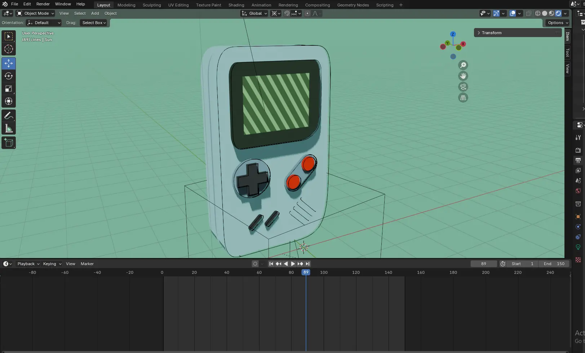Open the File menu
Screen dimensions: 585x353
14,4
